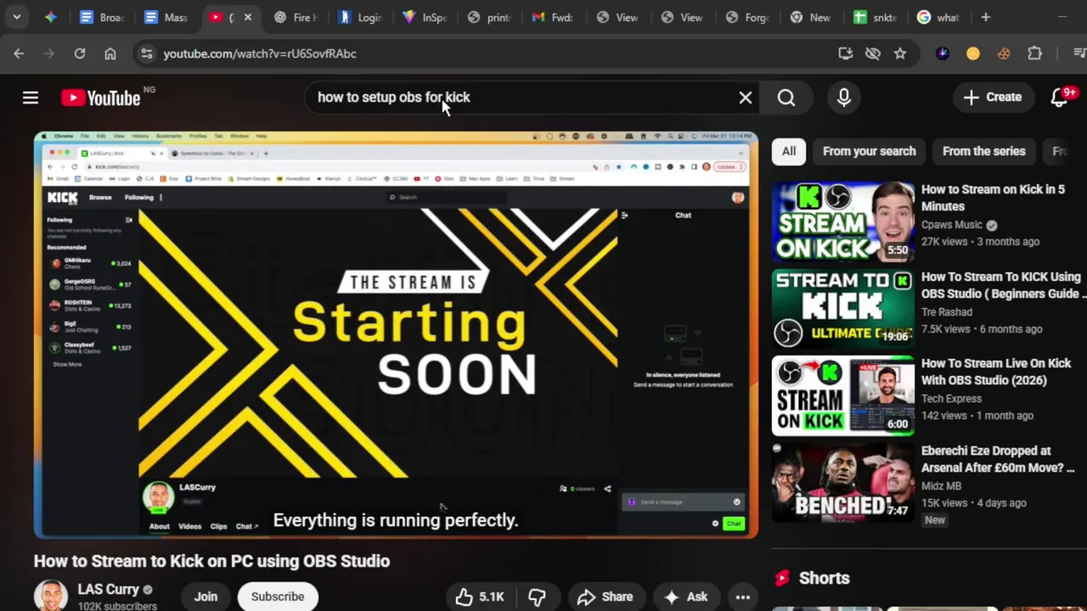Click the video title text
Image resolution: width=1087 pixels, height=611 pixels.
pos(211,561)
